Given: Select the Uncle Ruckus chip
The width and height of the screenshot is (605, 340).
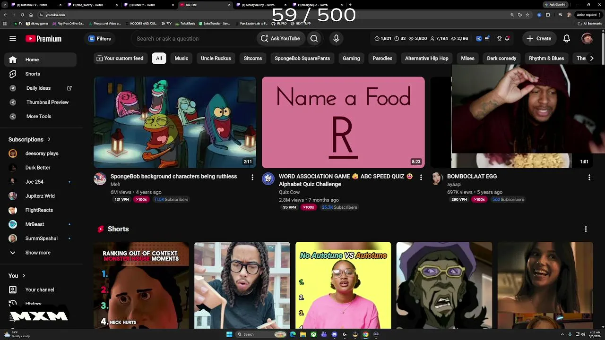Looking at the screenshot, I should (216, 59).
